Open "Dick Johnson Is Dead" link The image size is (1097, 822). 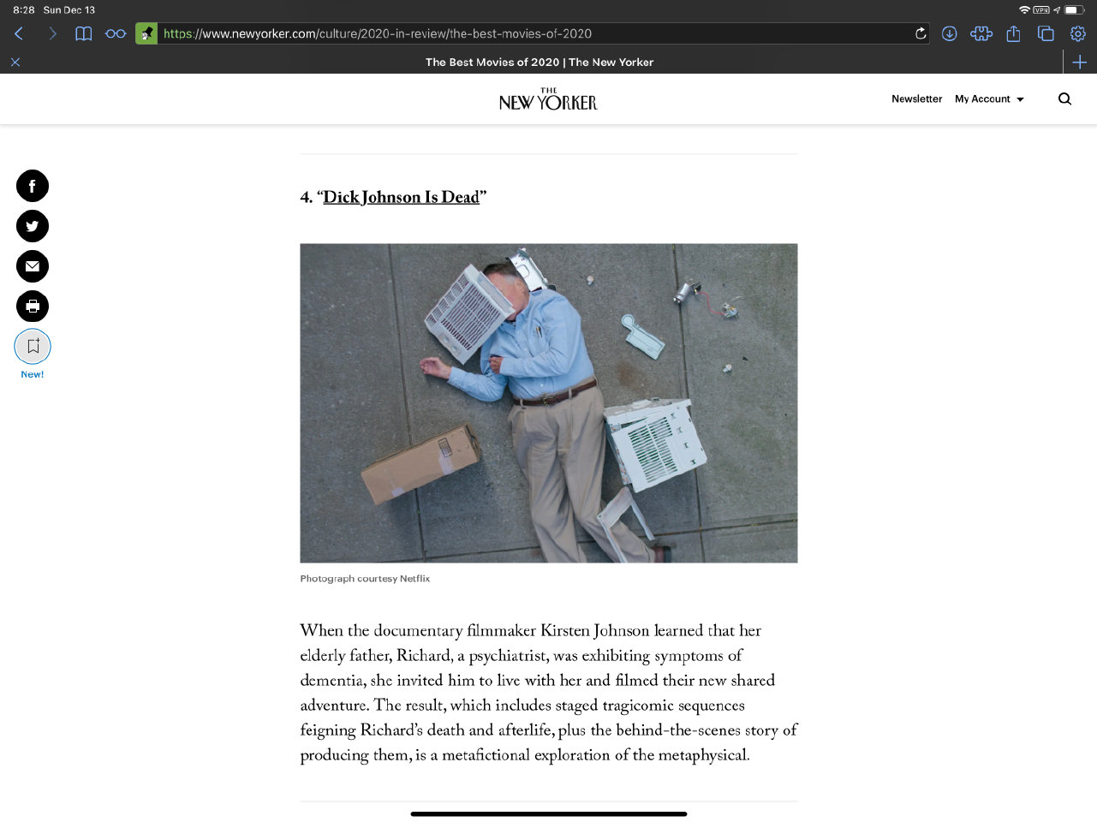pyautogui.click(x=401, y=197)
